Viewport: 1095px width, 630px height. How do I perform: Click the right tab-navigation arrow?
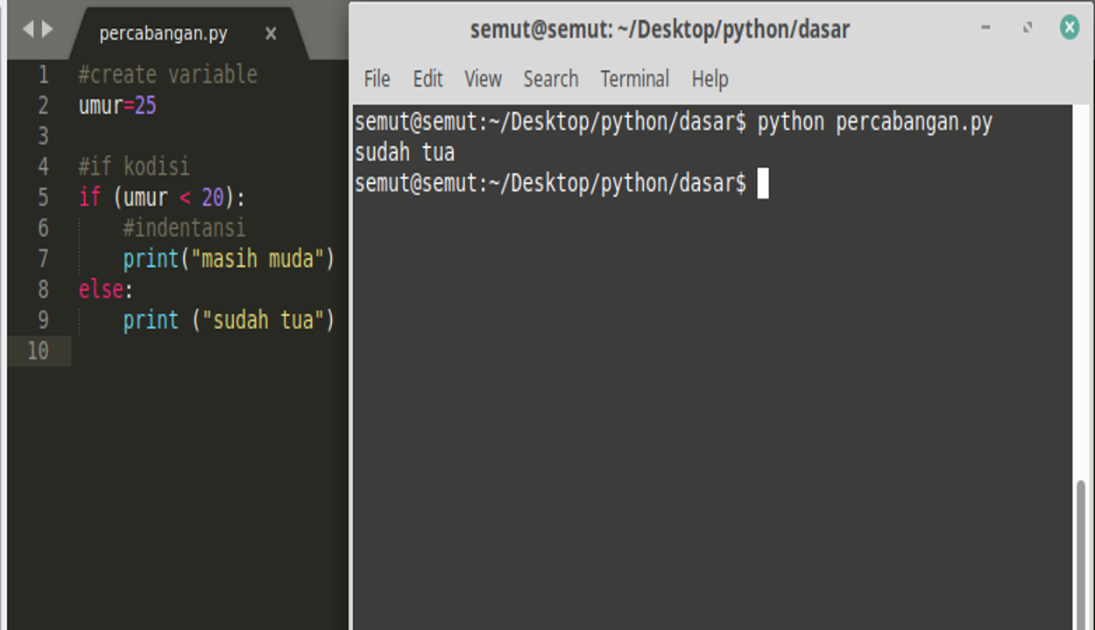[47, 30]
